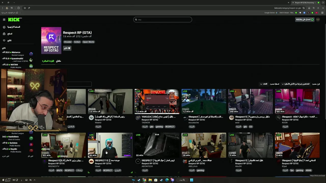Click Maherco's avatar icon in sidebar

(x=31, y=54)
